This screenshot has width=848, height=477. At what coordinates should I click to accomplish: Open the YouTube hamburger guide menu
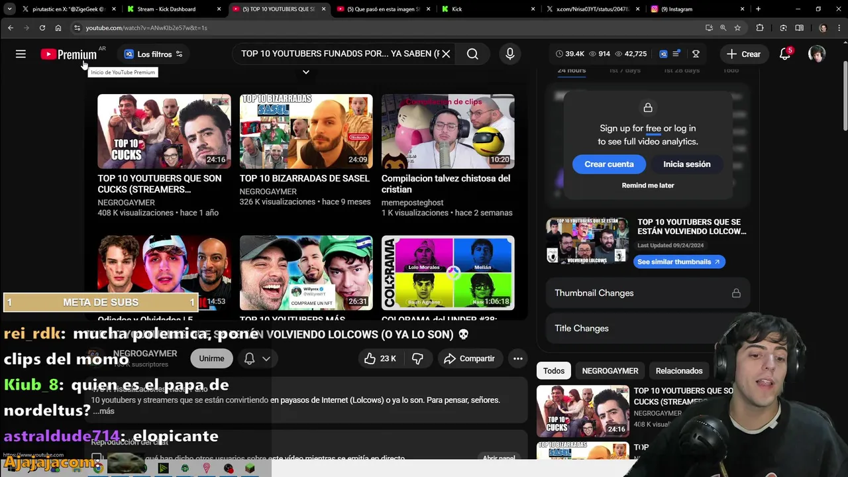21,54
